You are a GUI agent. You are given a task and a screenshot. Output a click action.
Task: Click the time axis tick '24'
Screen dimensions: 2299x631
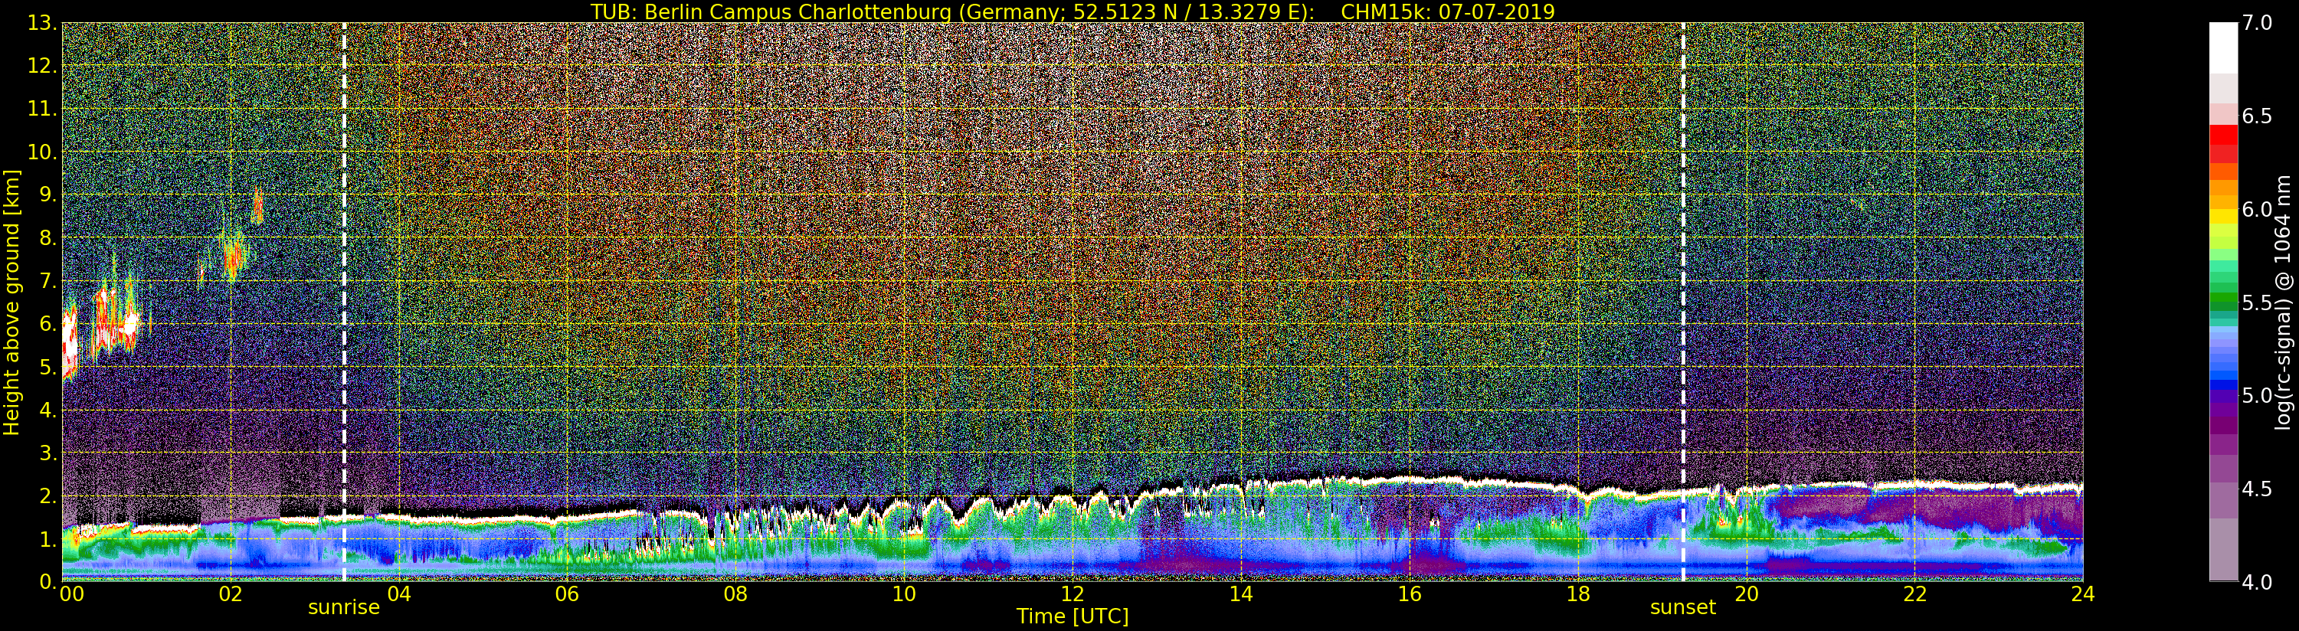coord(2083,594)
